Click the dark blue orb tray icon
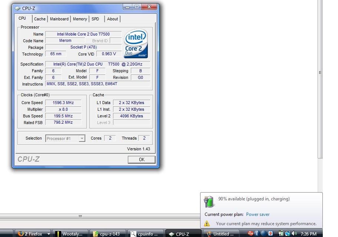Viewport: 338px width, 237px height. tap(264, 233)
